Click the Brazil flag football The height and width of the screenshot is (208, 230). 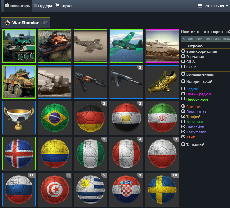(x=55, y=118)
